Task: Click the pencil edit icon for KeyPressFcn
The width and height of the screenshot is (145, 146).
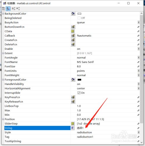Action: [138, 97]
